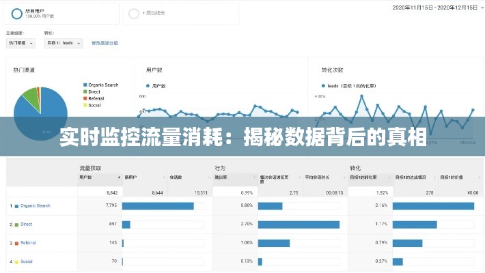Image resolution: width=485 pixels, height=273 pixels.
Task: Click Direct bounce rate bar 2.70%
Action: 299,225
